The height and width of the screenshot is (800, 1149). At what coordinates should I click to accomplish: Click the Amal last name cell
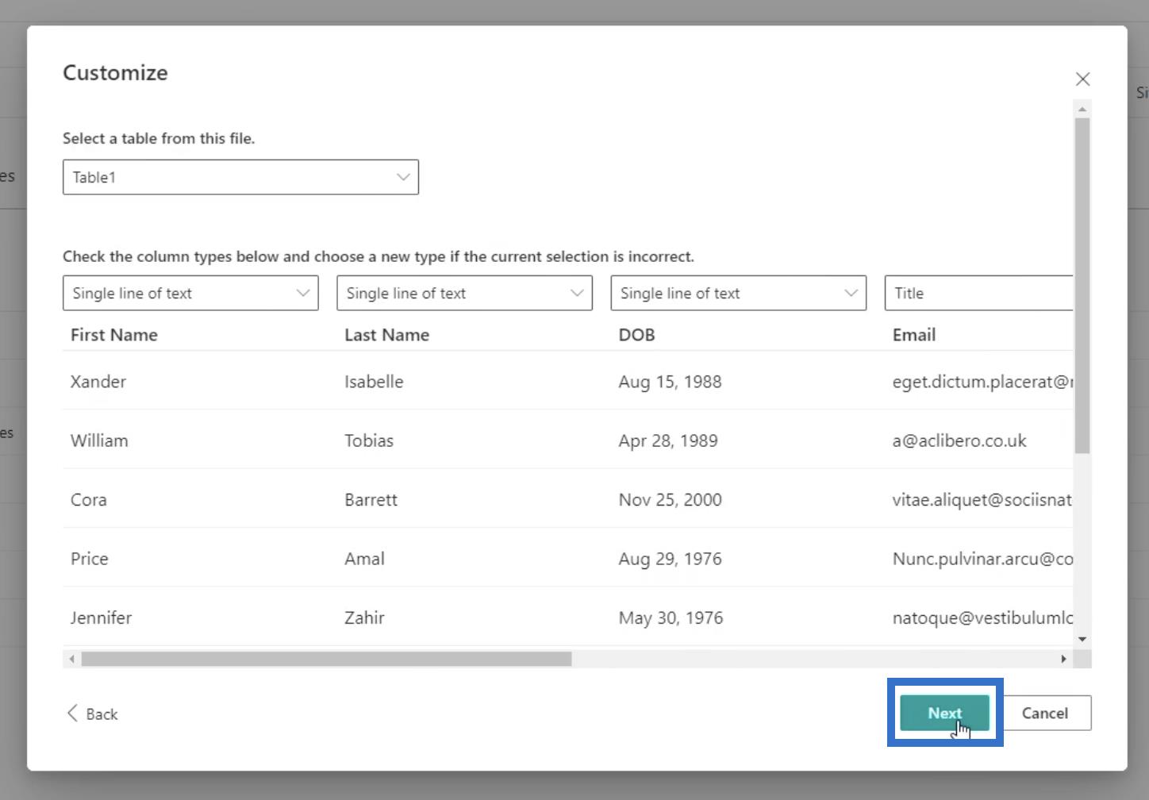[x=364, y=559]
